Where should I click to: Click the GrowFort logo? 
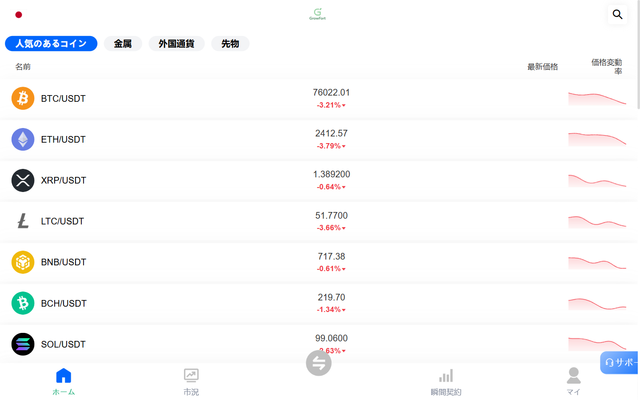coord(317,14)
